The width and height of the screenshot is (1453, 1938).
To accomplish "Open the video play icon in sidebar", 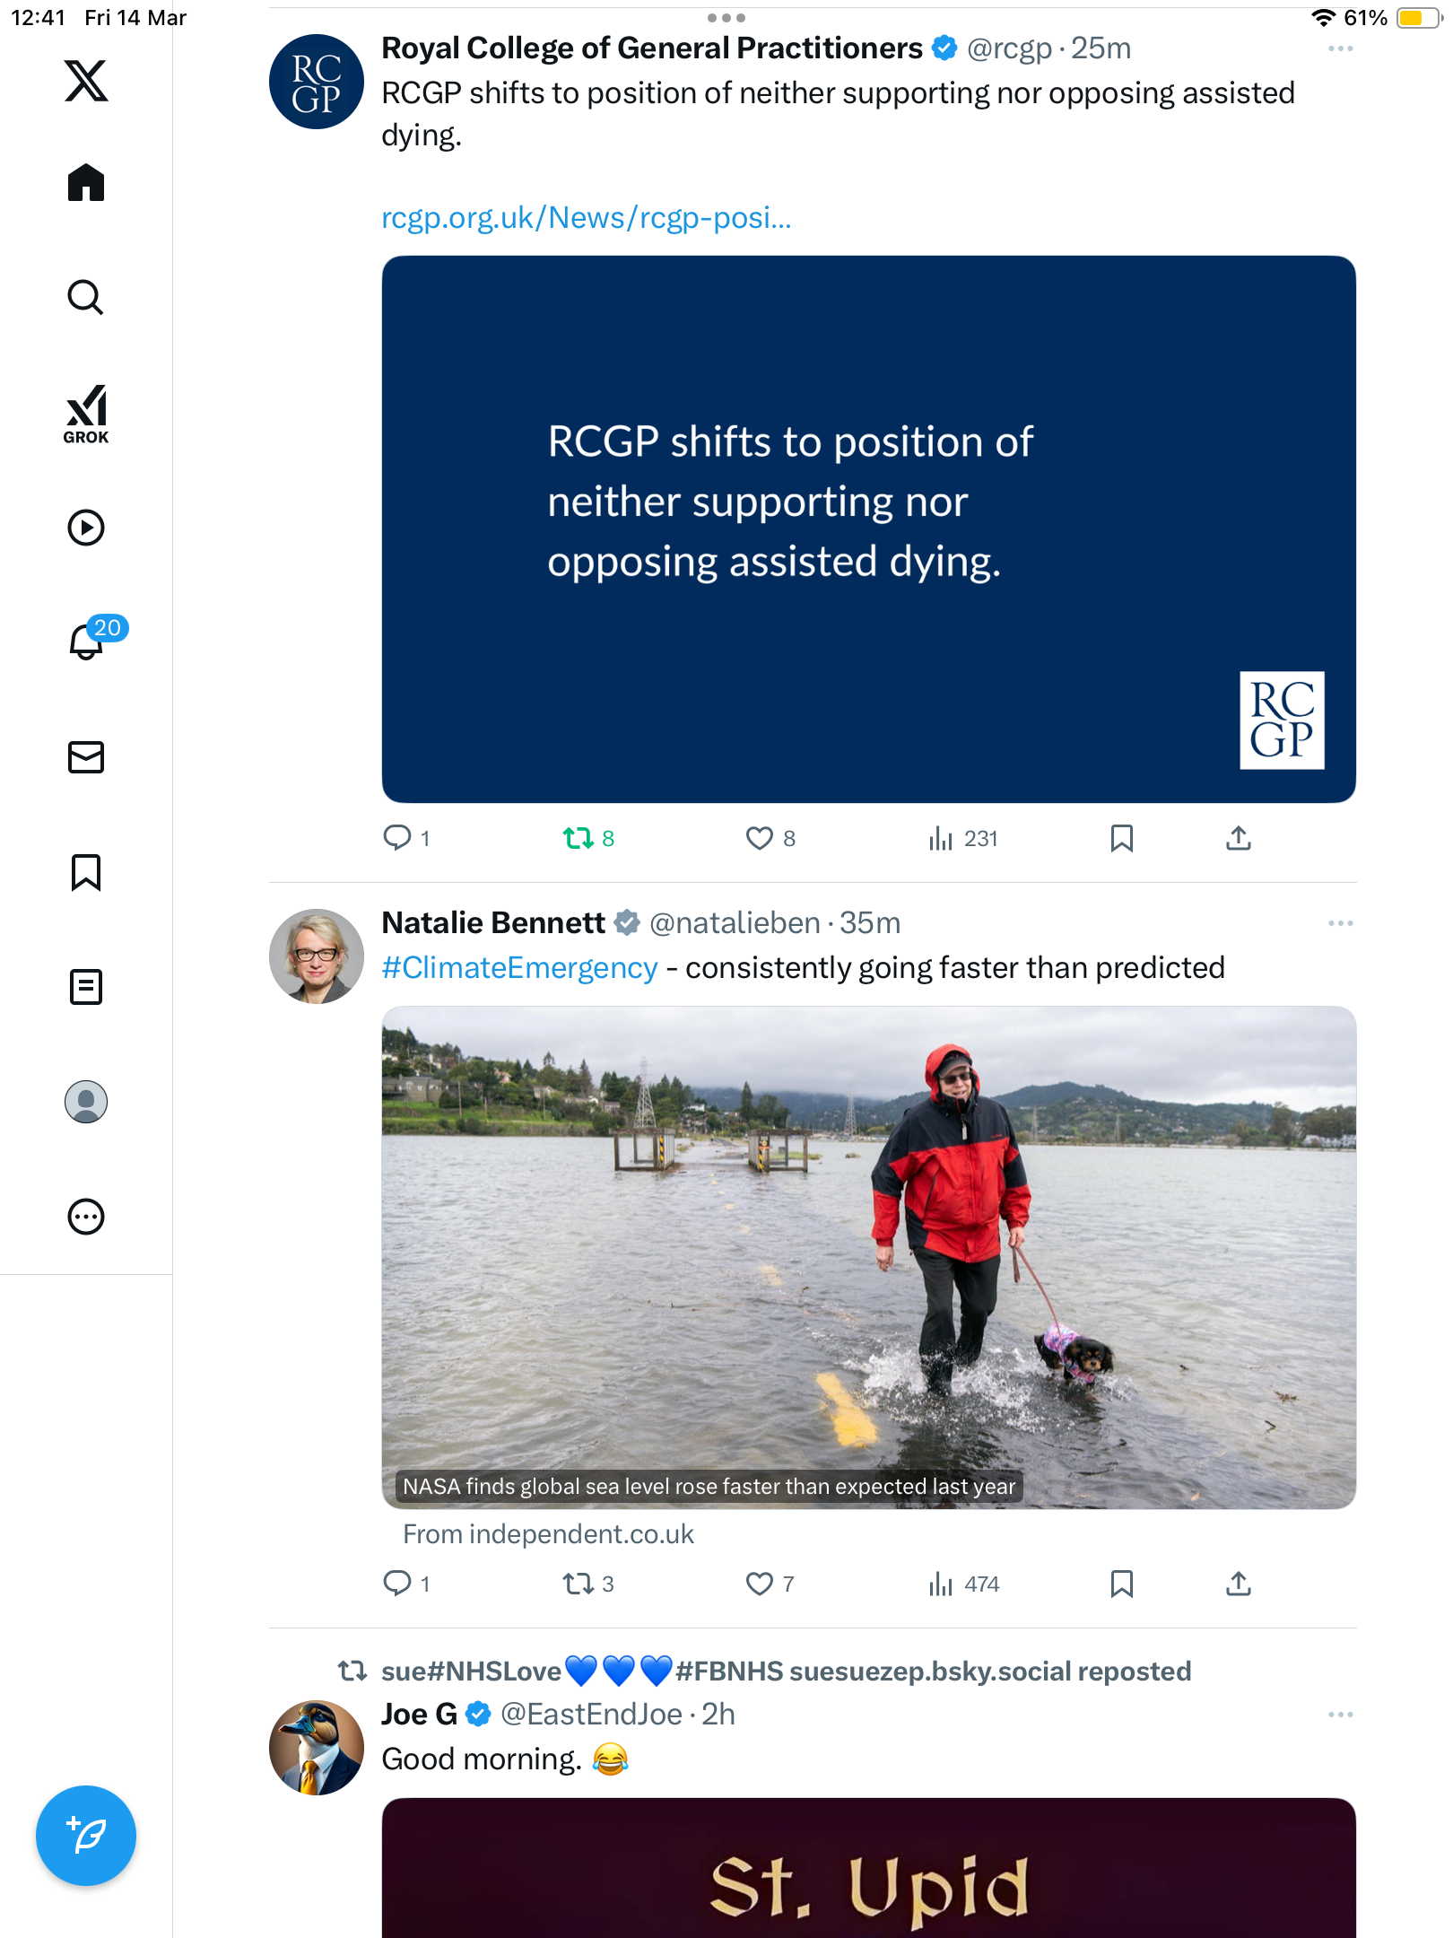I will click(86, 528).
